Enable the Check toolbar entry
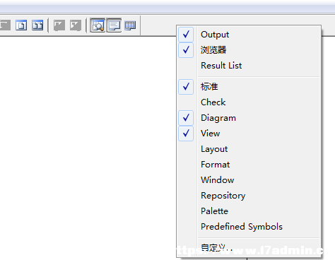Image resolution: width=335 pixels, height=260 pixels. (249, 102)
